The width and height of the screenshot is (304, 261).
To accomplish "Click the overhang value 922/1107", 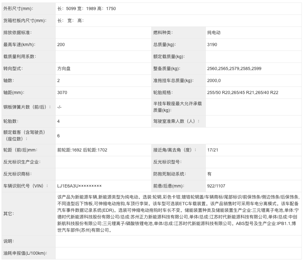I will [216, 186].
